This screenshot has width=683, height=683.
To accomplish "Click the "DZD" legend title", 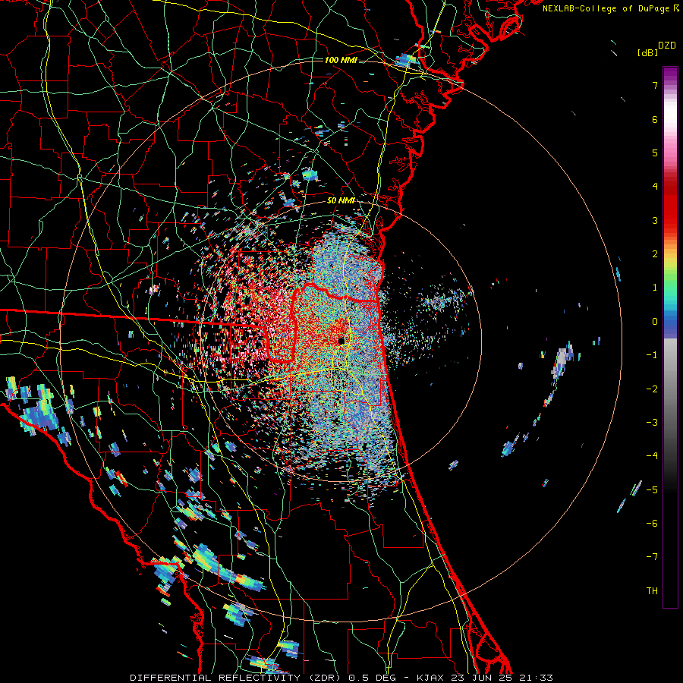I will pyautogui.click(x=667, y=46).
